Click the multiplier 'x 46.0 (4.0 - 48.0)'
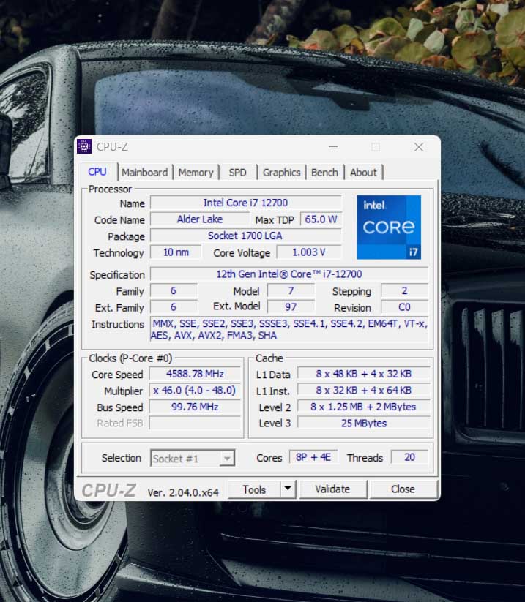 coord(195,391)
